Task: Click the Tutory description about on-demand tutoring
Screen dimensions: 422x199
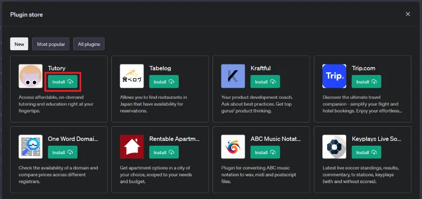Action: pyautogui.click(x=56, y=104)
